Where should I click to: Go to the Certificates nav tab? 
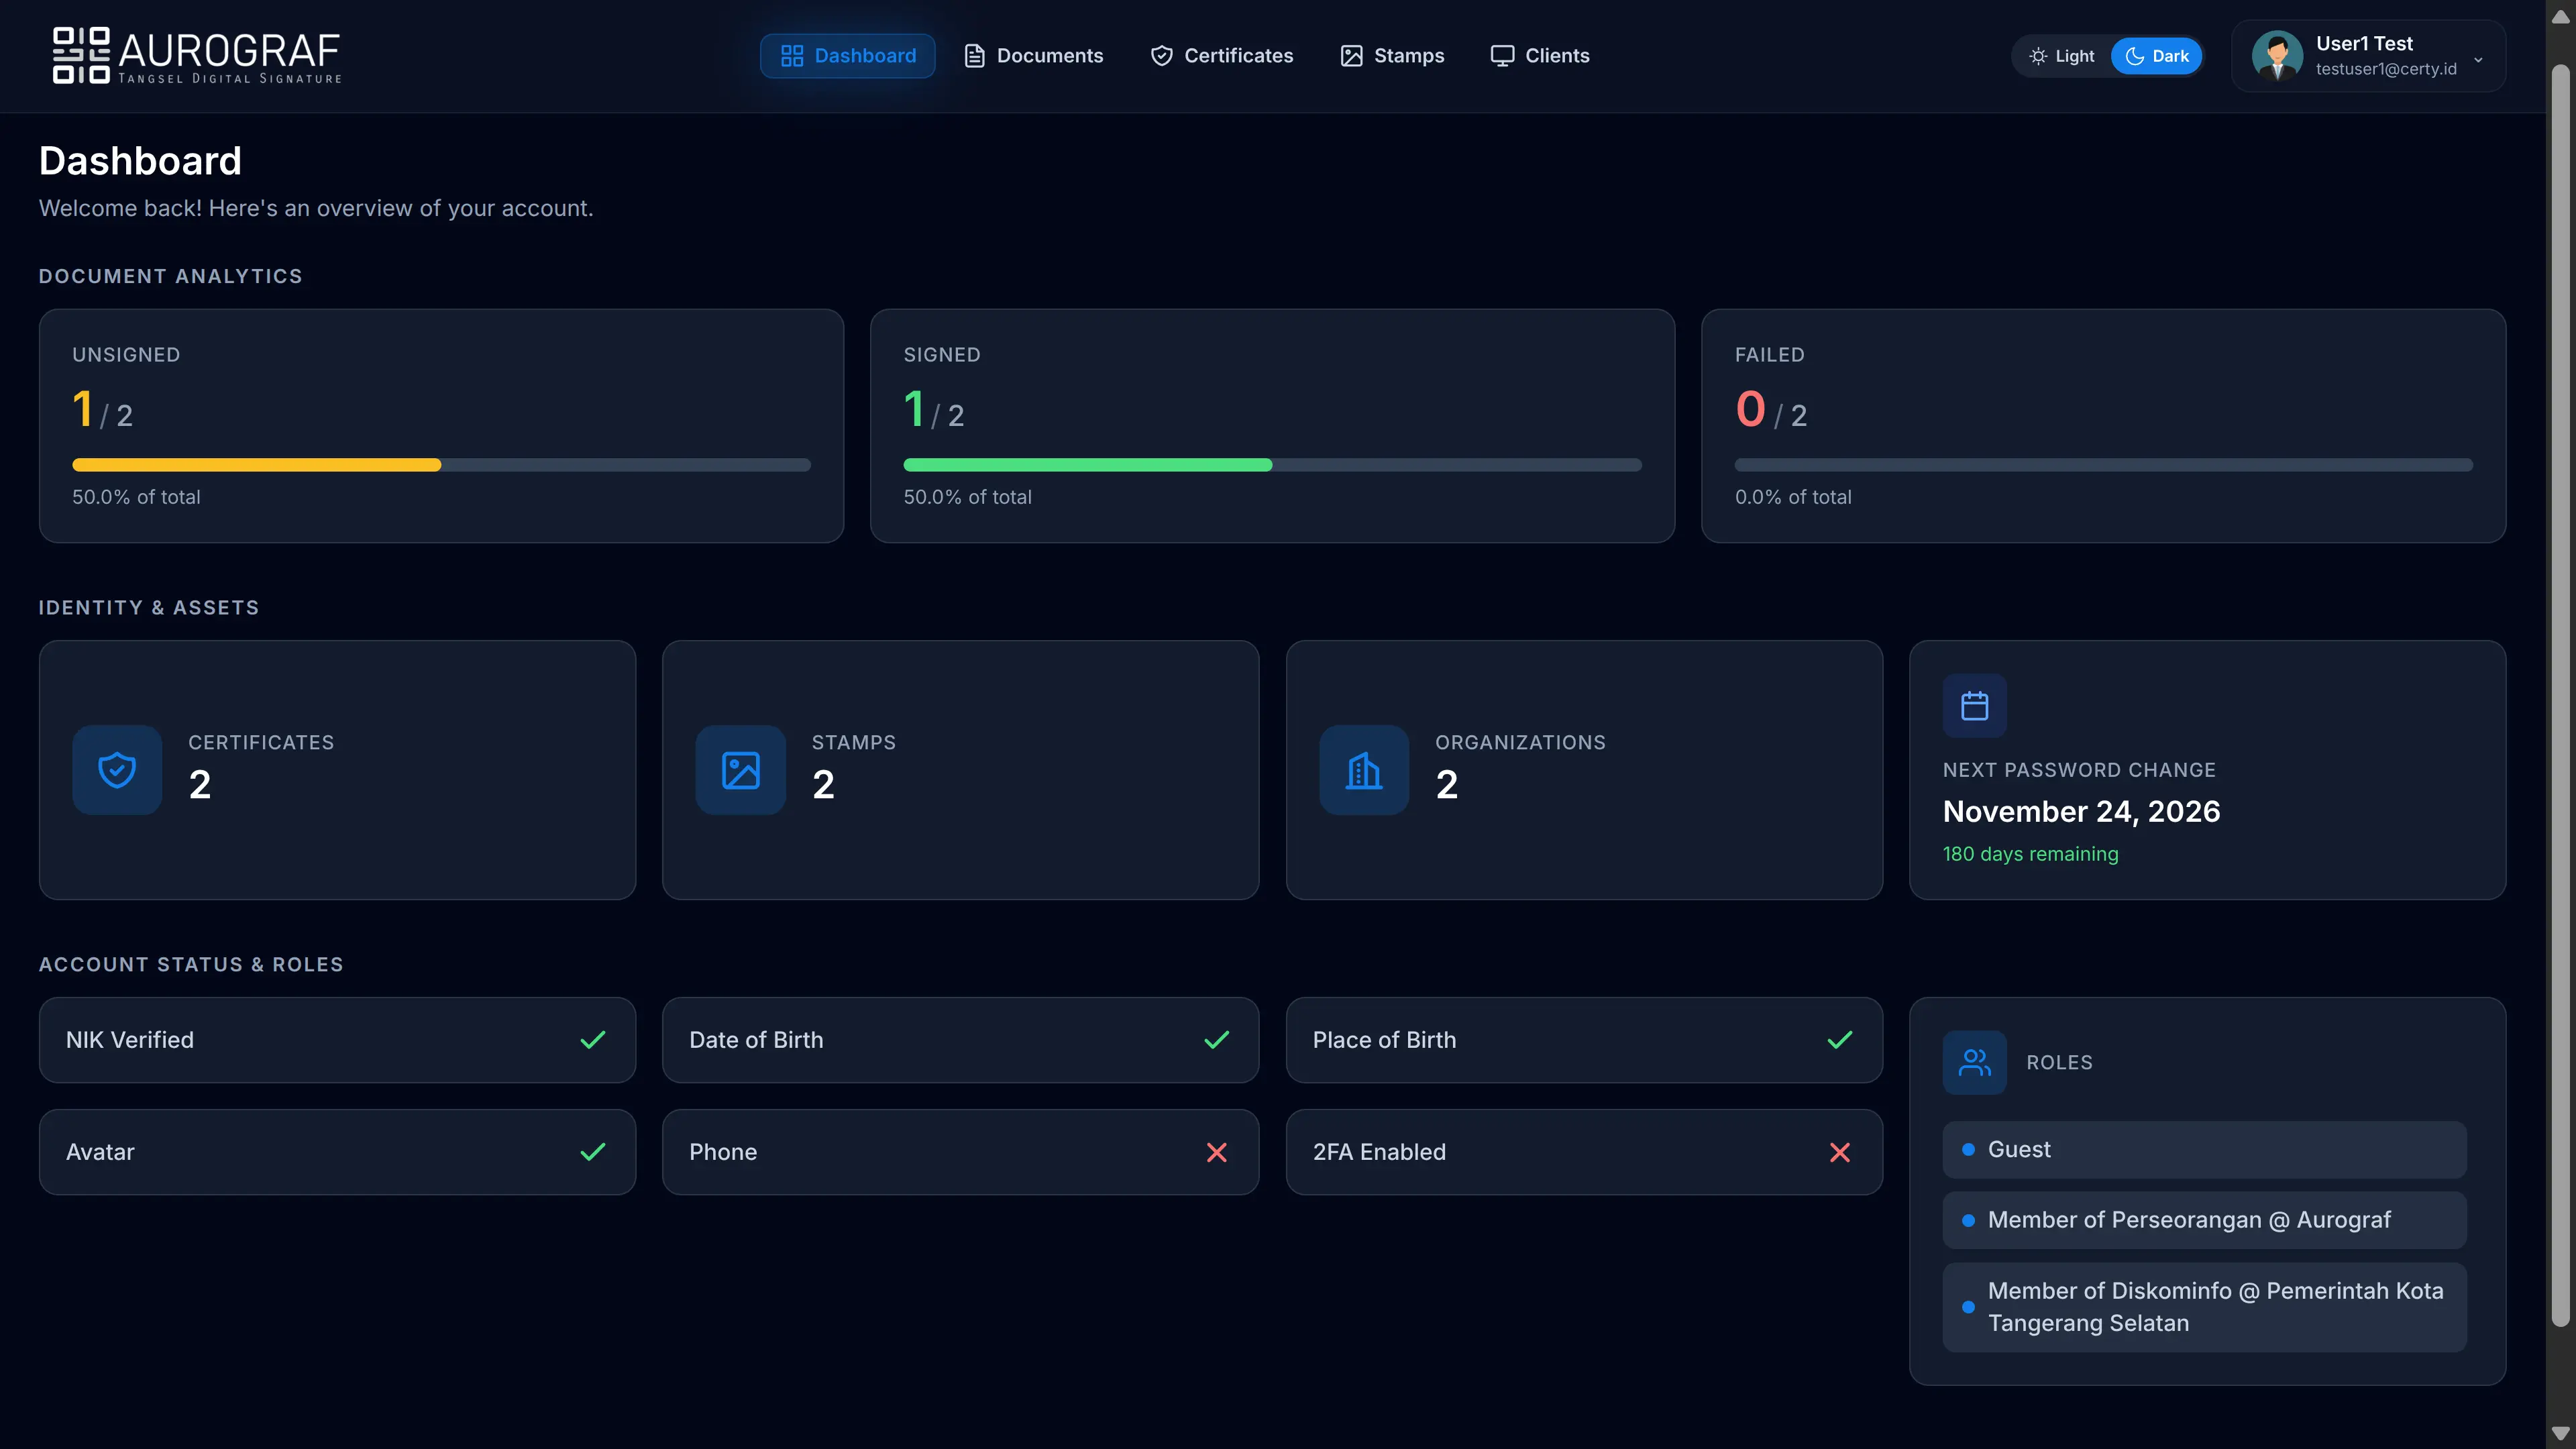(1221, 56)
